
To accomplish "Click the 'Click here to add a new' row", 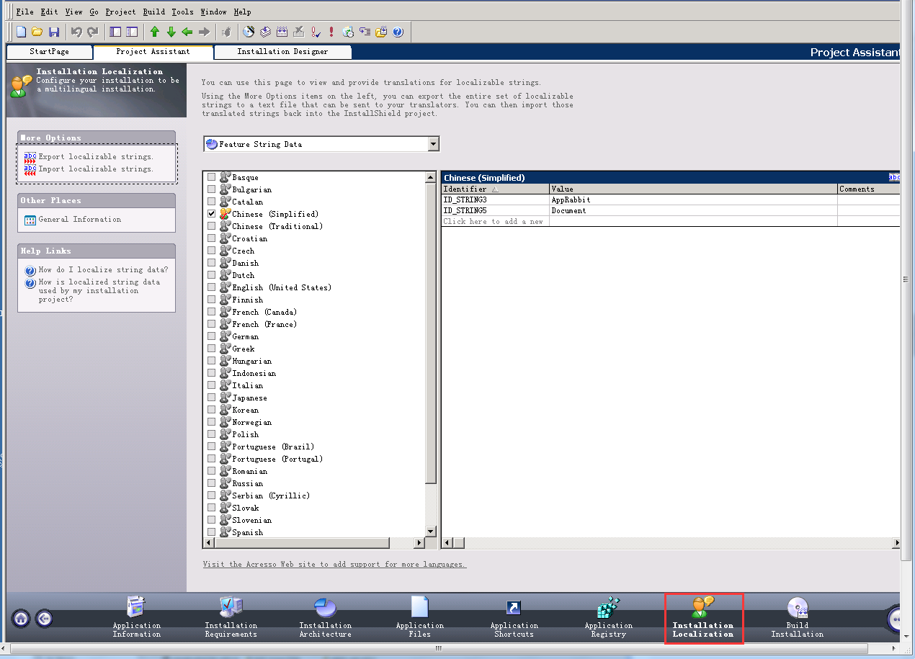I will click(x=494, y=221).
